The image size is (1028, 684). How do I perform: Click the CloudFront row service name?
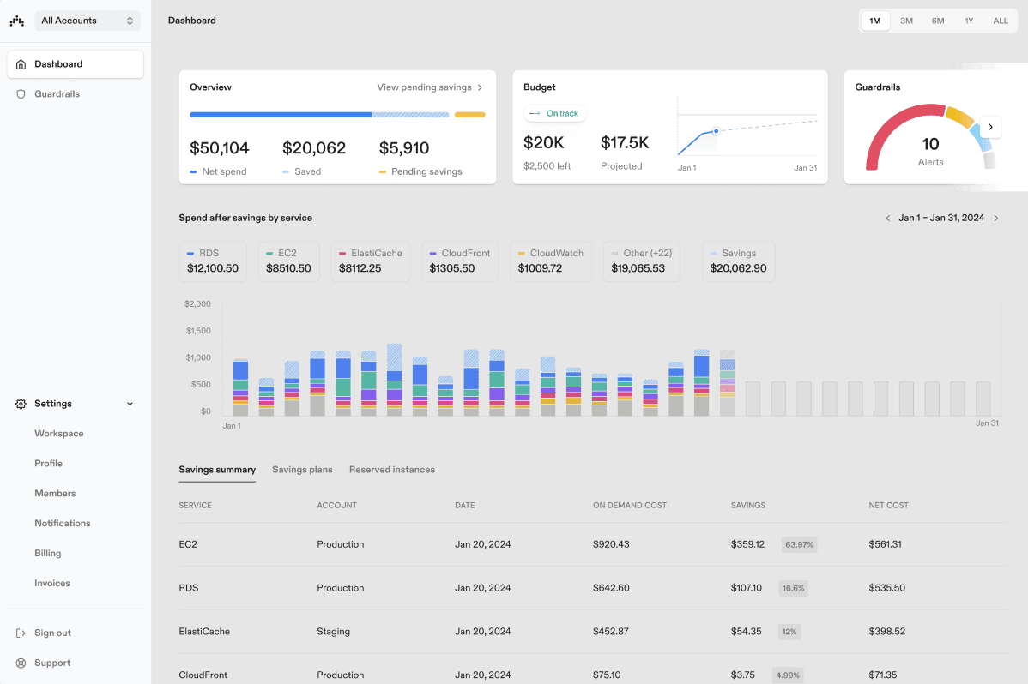pos(203,675)
